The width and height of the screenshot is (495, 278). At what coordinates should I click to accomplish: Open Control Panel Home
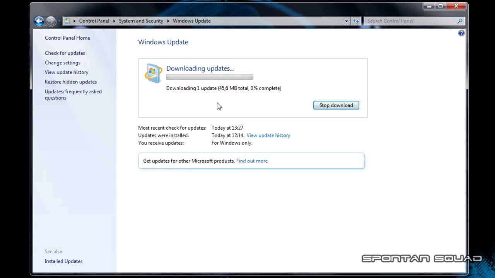(x=67, y=38)
